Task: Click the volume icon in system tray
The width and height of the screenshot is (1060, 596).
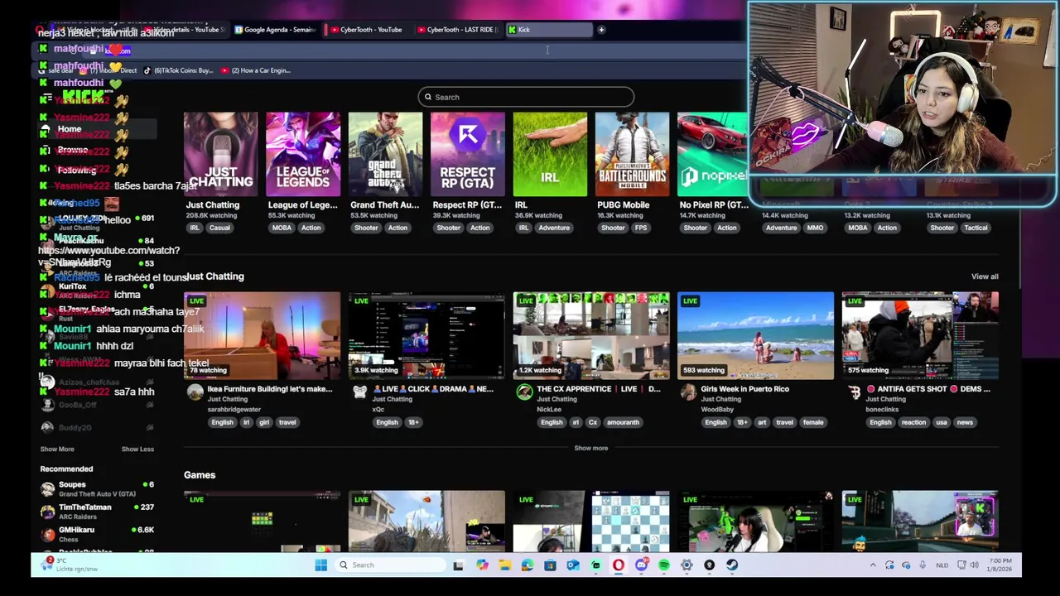Action: click(x=974, y=565)
